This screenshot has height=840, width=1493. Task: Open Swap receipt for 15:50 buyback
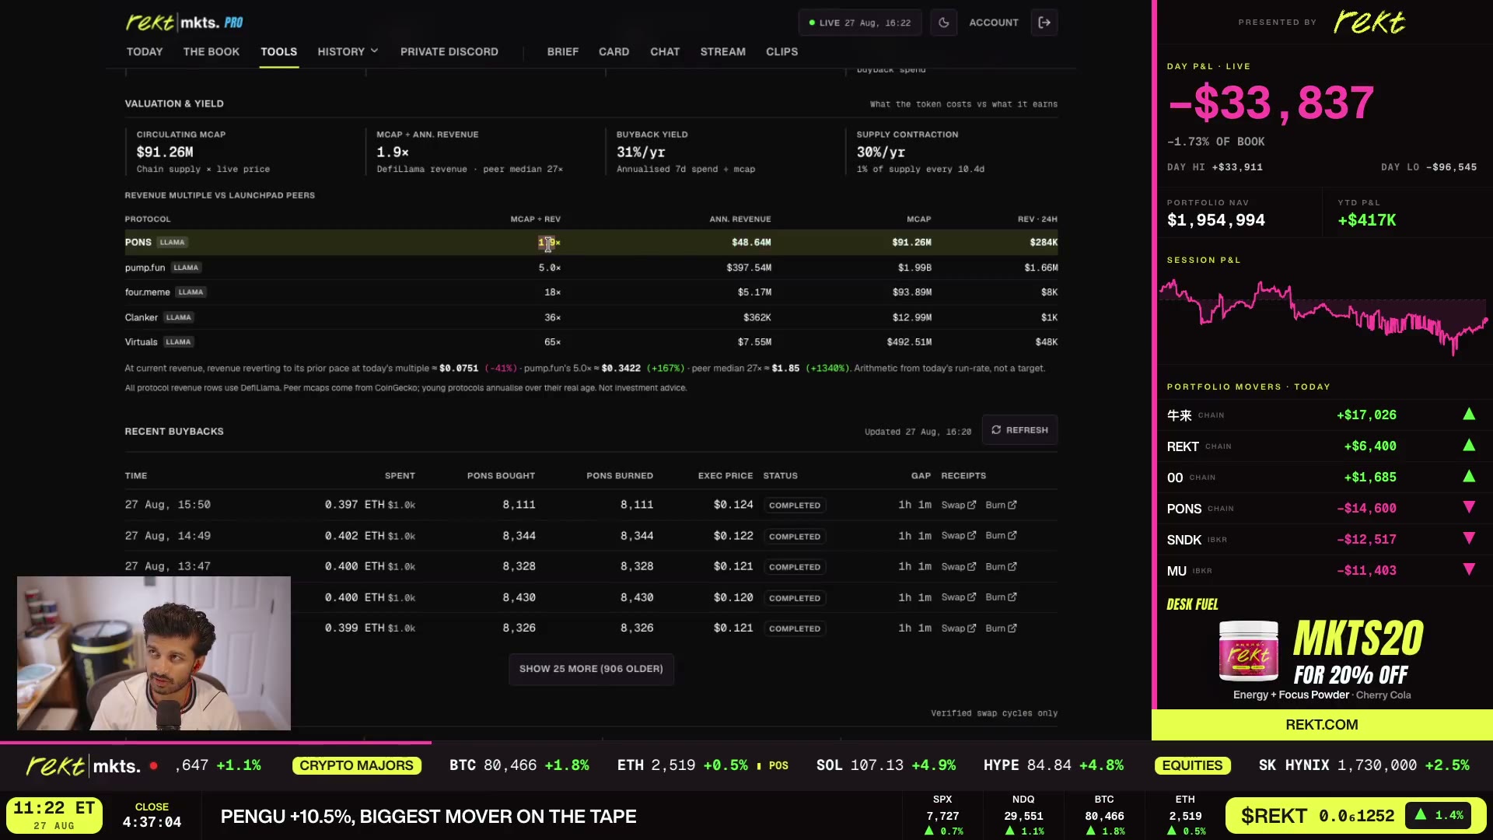[958, 505]
